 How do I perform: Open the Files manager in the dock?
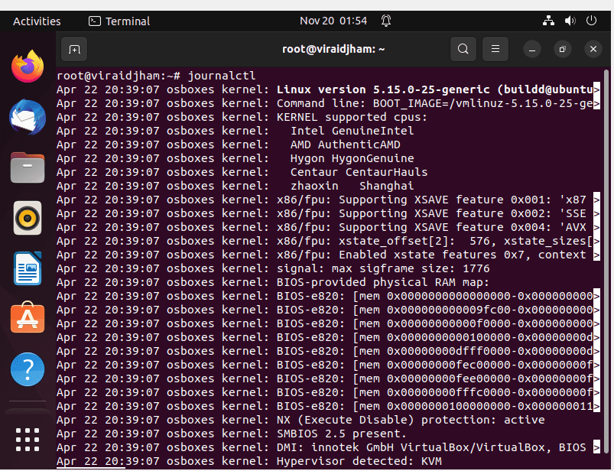(x=28, y=167)
